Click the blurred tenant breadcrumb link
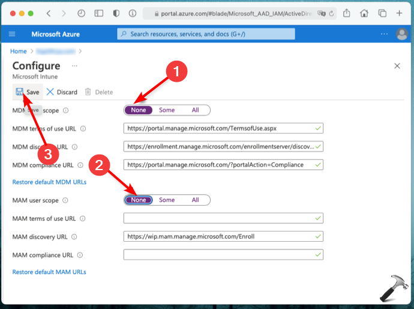The image size is (414, 309). [56, 51]
